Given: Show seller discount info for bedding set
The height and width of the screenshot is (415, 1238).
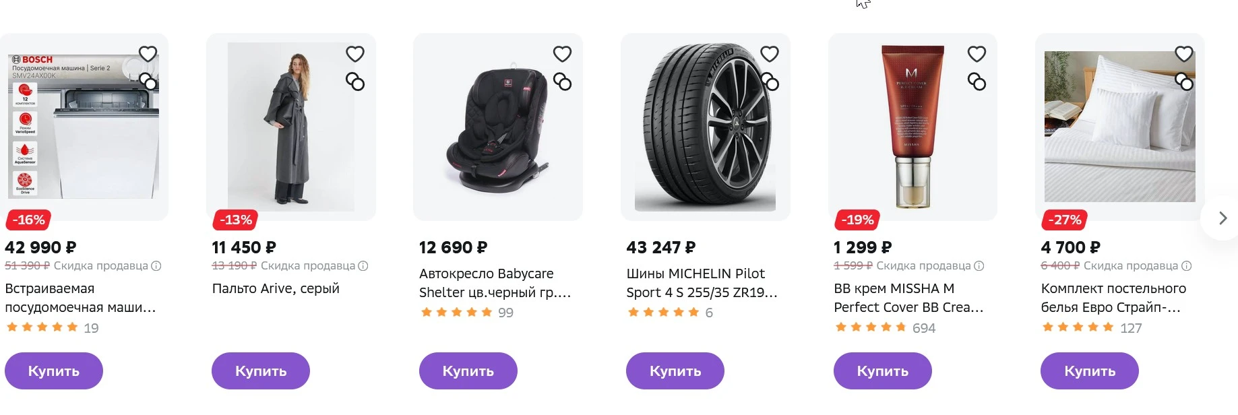Looking at the screenshot, I should point(1187,266).
